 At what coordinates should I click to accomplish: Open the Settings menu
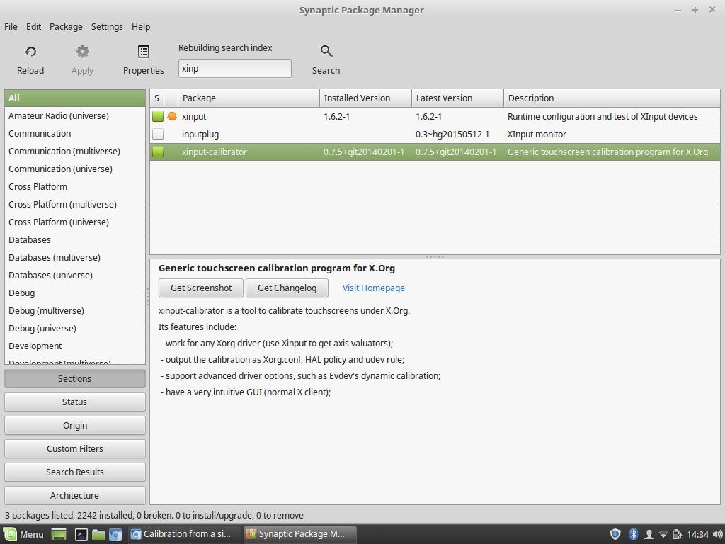107,27
